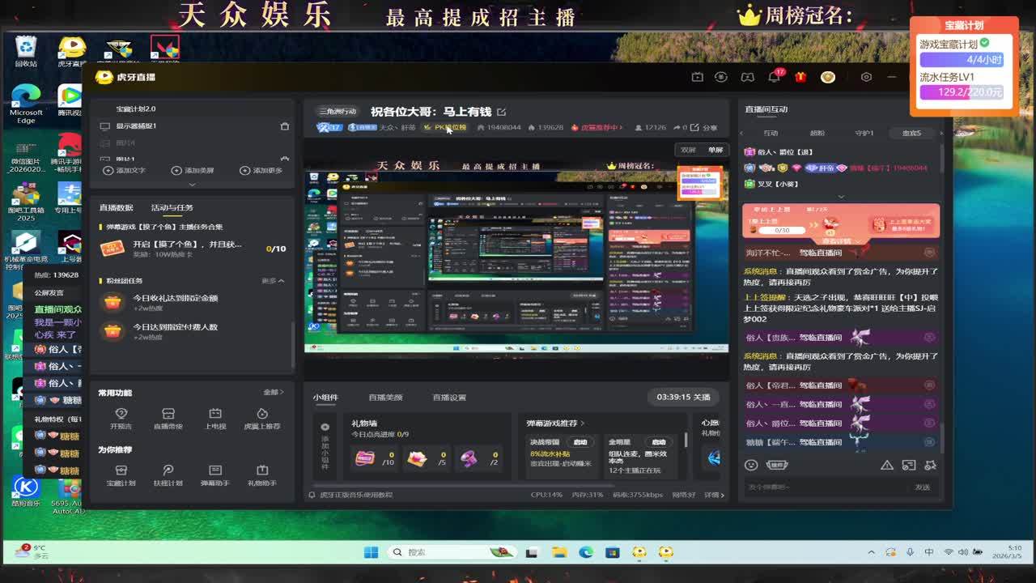Launch the 全明星 game with 启动
1036x583 pixels.
coord(659,442)
